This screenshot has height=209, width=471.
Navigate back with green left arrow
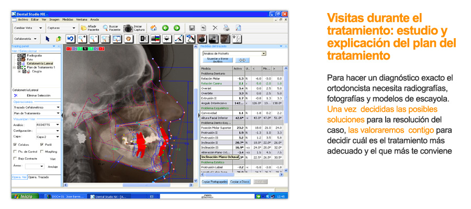tap(165, 28)
